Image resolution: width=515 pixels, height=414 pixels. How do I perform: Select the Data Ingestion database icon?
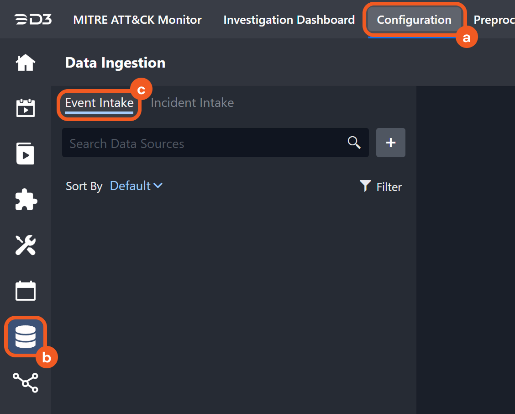(26, 337)
